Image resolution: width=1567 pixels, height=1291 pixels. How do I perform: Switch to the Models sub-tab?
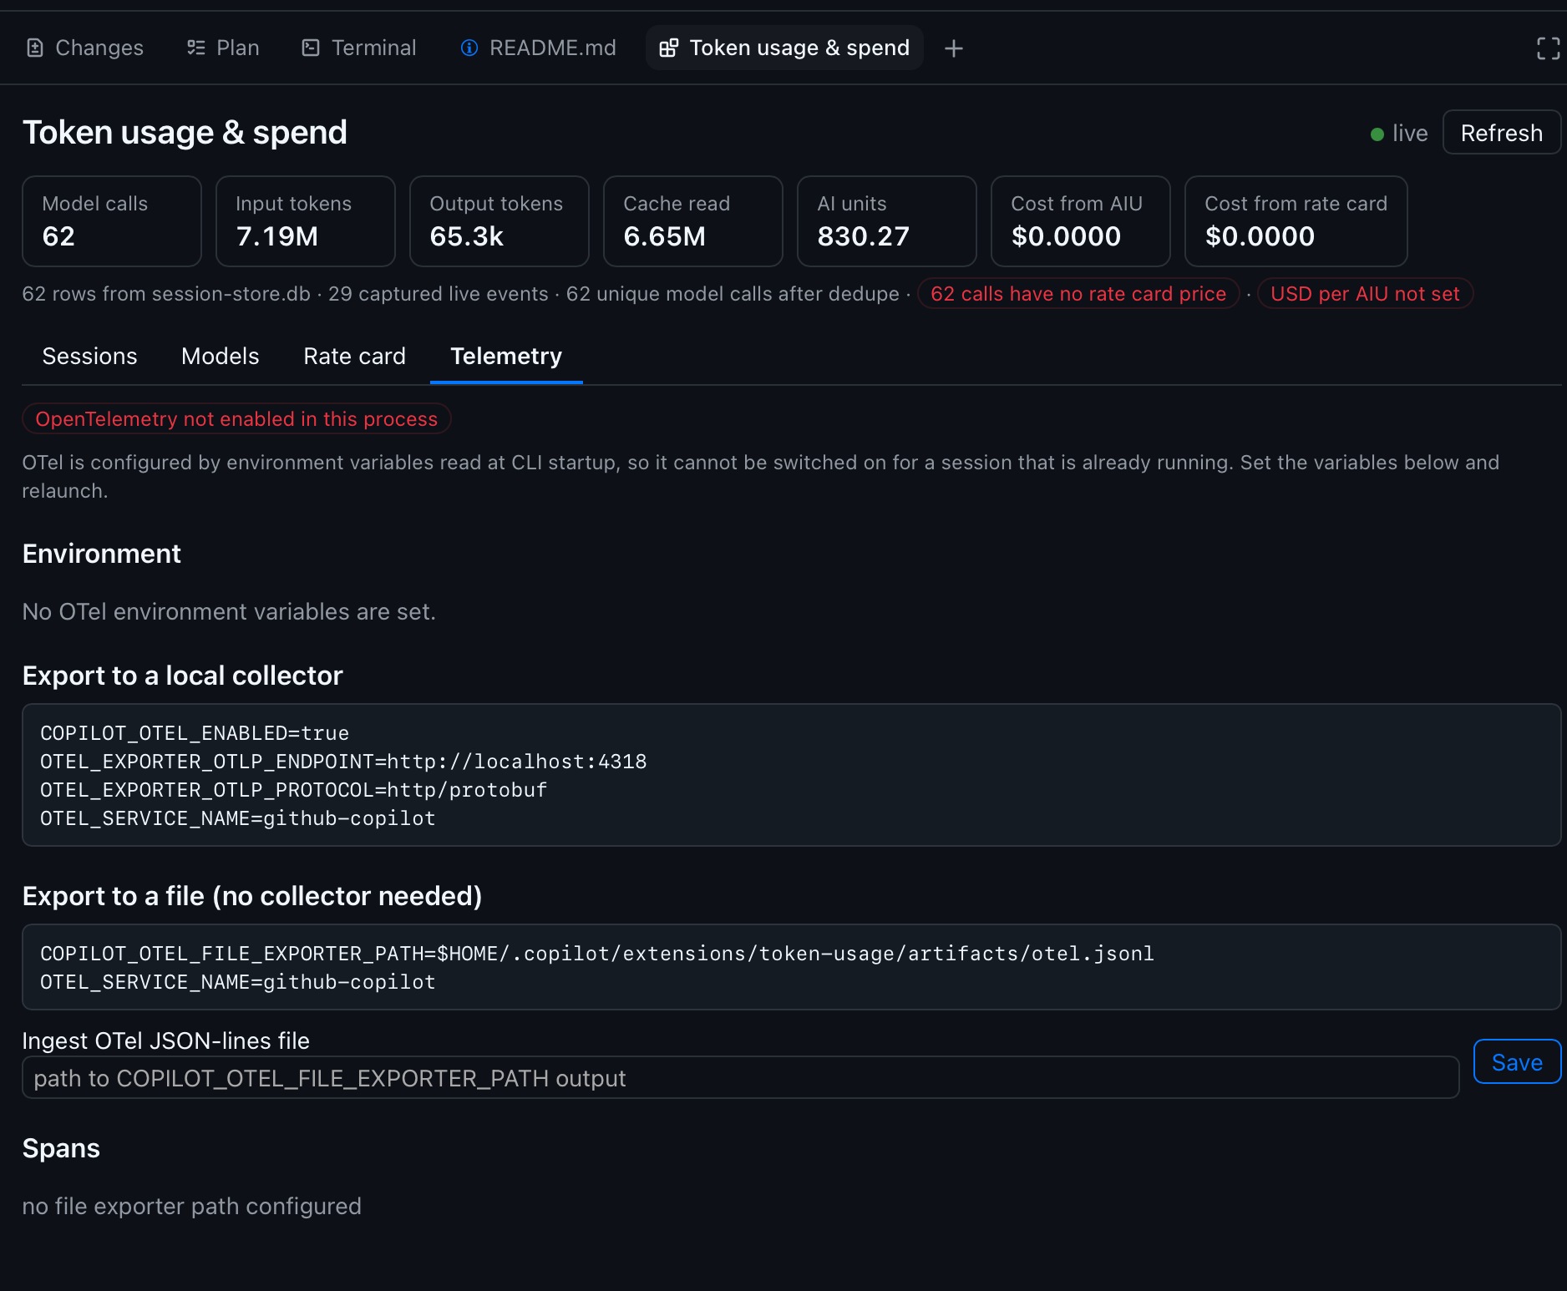tap(221, 356)
